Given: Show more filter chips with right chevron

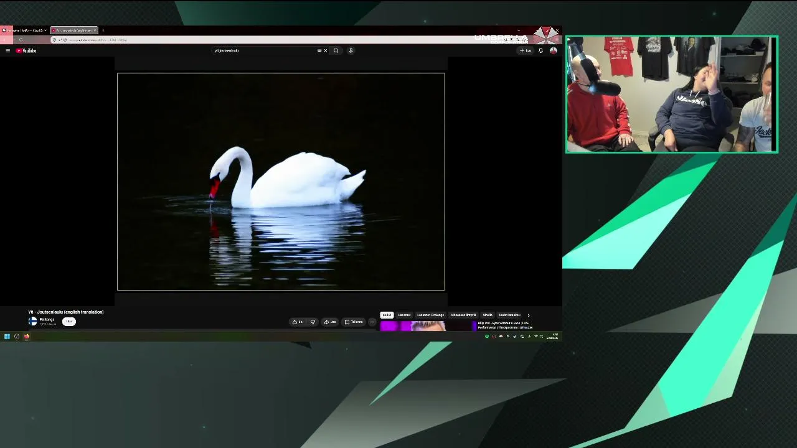Looking at the screenshot, I should tap(529, 315).
